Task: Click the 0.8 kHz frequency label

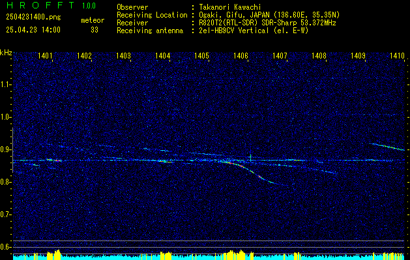Action: [5, 182]
